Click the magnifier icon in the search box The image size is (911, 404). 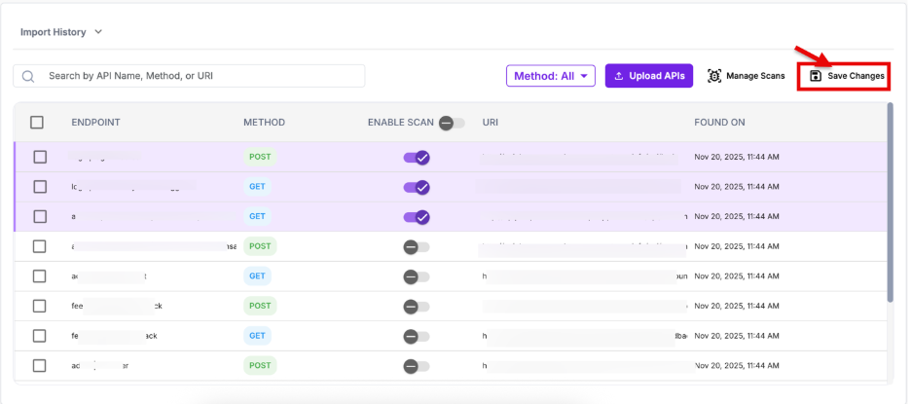click(x=28, y=76)
